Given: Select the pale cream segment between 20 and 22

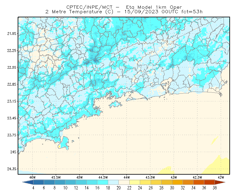Looking at the screenshot, I should tap(124, 182).
